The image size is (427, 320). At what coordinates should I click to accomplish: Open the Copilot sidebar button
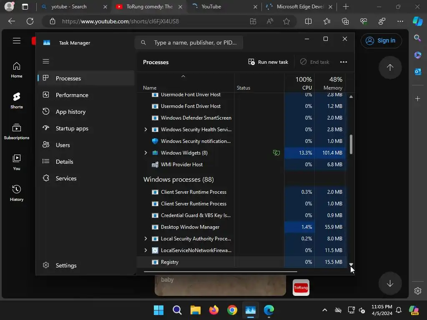[x=417, y=21]
